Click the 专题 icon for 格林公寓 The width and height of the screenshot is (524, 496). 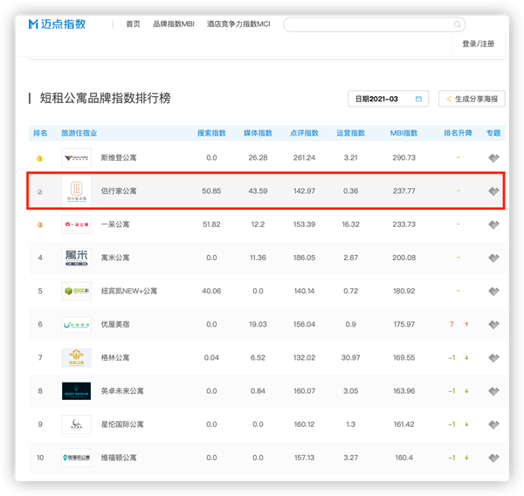point(493,357)
